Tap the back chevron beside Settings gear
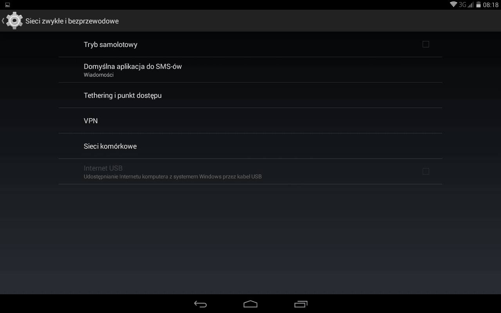The height and width of the screenshot is (313, 501). coord(3,21)
